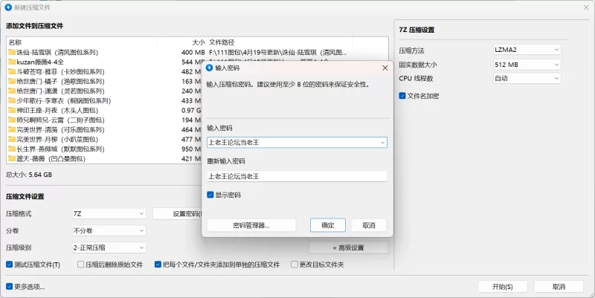Toggle the 文件名加密 checkbox
This screenshot has height=298, width=595.
(x=402, y=95)
